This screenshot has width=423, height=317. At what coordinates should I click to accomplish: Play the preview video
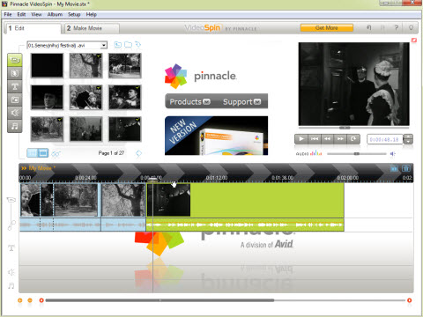301,139
